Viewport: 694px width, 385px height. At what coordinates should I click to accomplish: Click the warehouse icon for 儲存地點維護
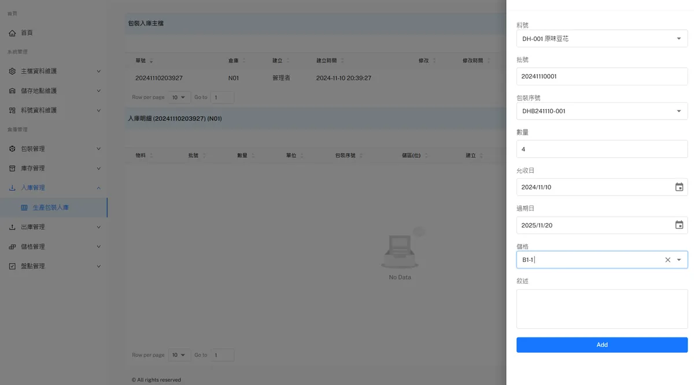(x=13, y=91)
